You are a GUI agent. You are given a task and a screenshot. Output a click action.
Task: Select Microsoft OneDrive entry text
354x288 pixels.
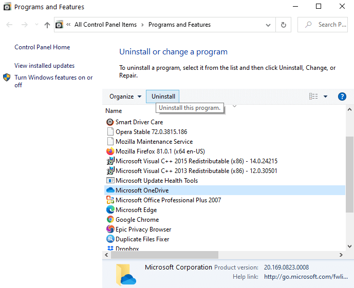point(142,190)
